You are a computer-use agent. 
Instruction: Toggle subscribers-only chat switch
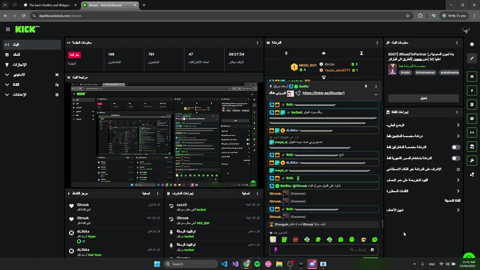point(456,147)
